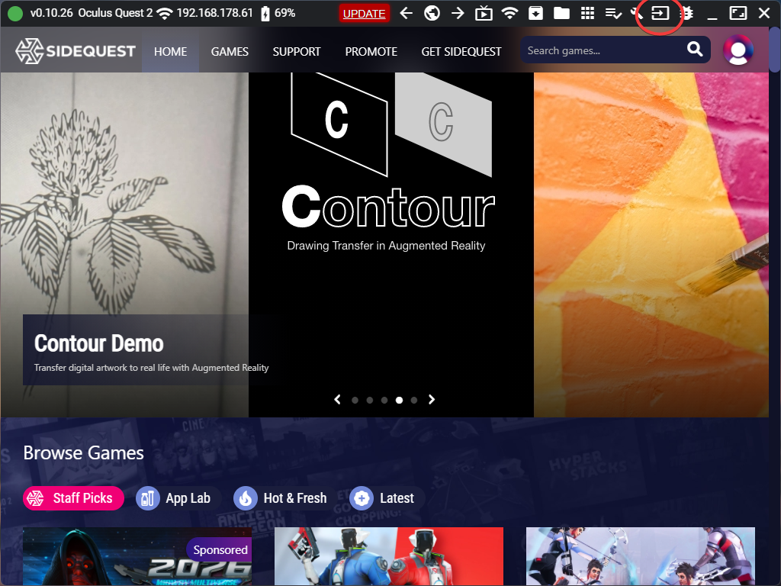This screenshot has height=586, width=781.
Task: Open the stream/cast headset screen icon
Action: coord(484,13)
